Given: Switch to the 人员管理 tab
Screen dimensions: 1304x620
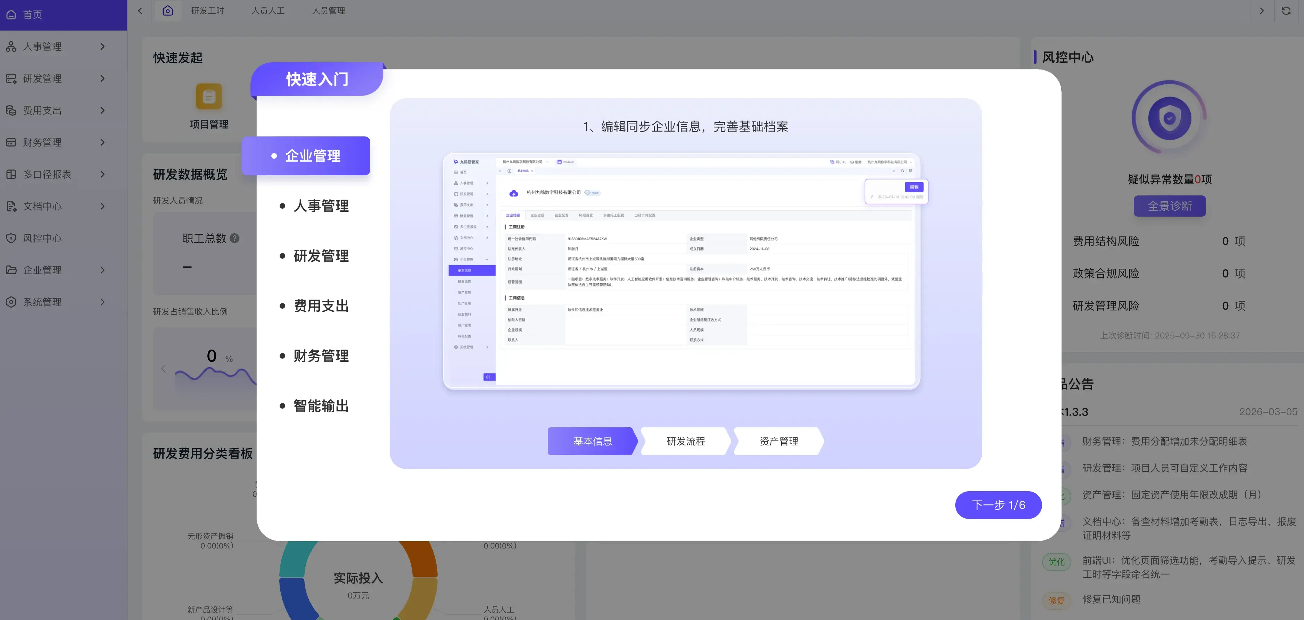Looking at the screenshot, I should pos(329,11).
